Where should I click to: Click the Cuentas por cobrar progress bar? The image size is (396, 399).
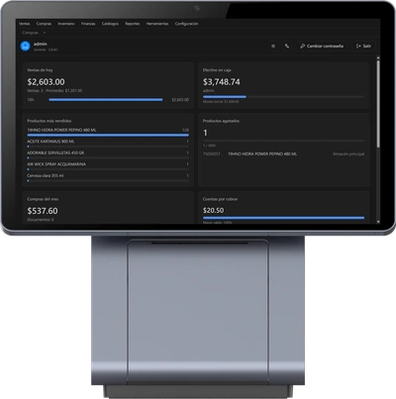(283, 218)
